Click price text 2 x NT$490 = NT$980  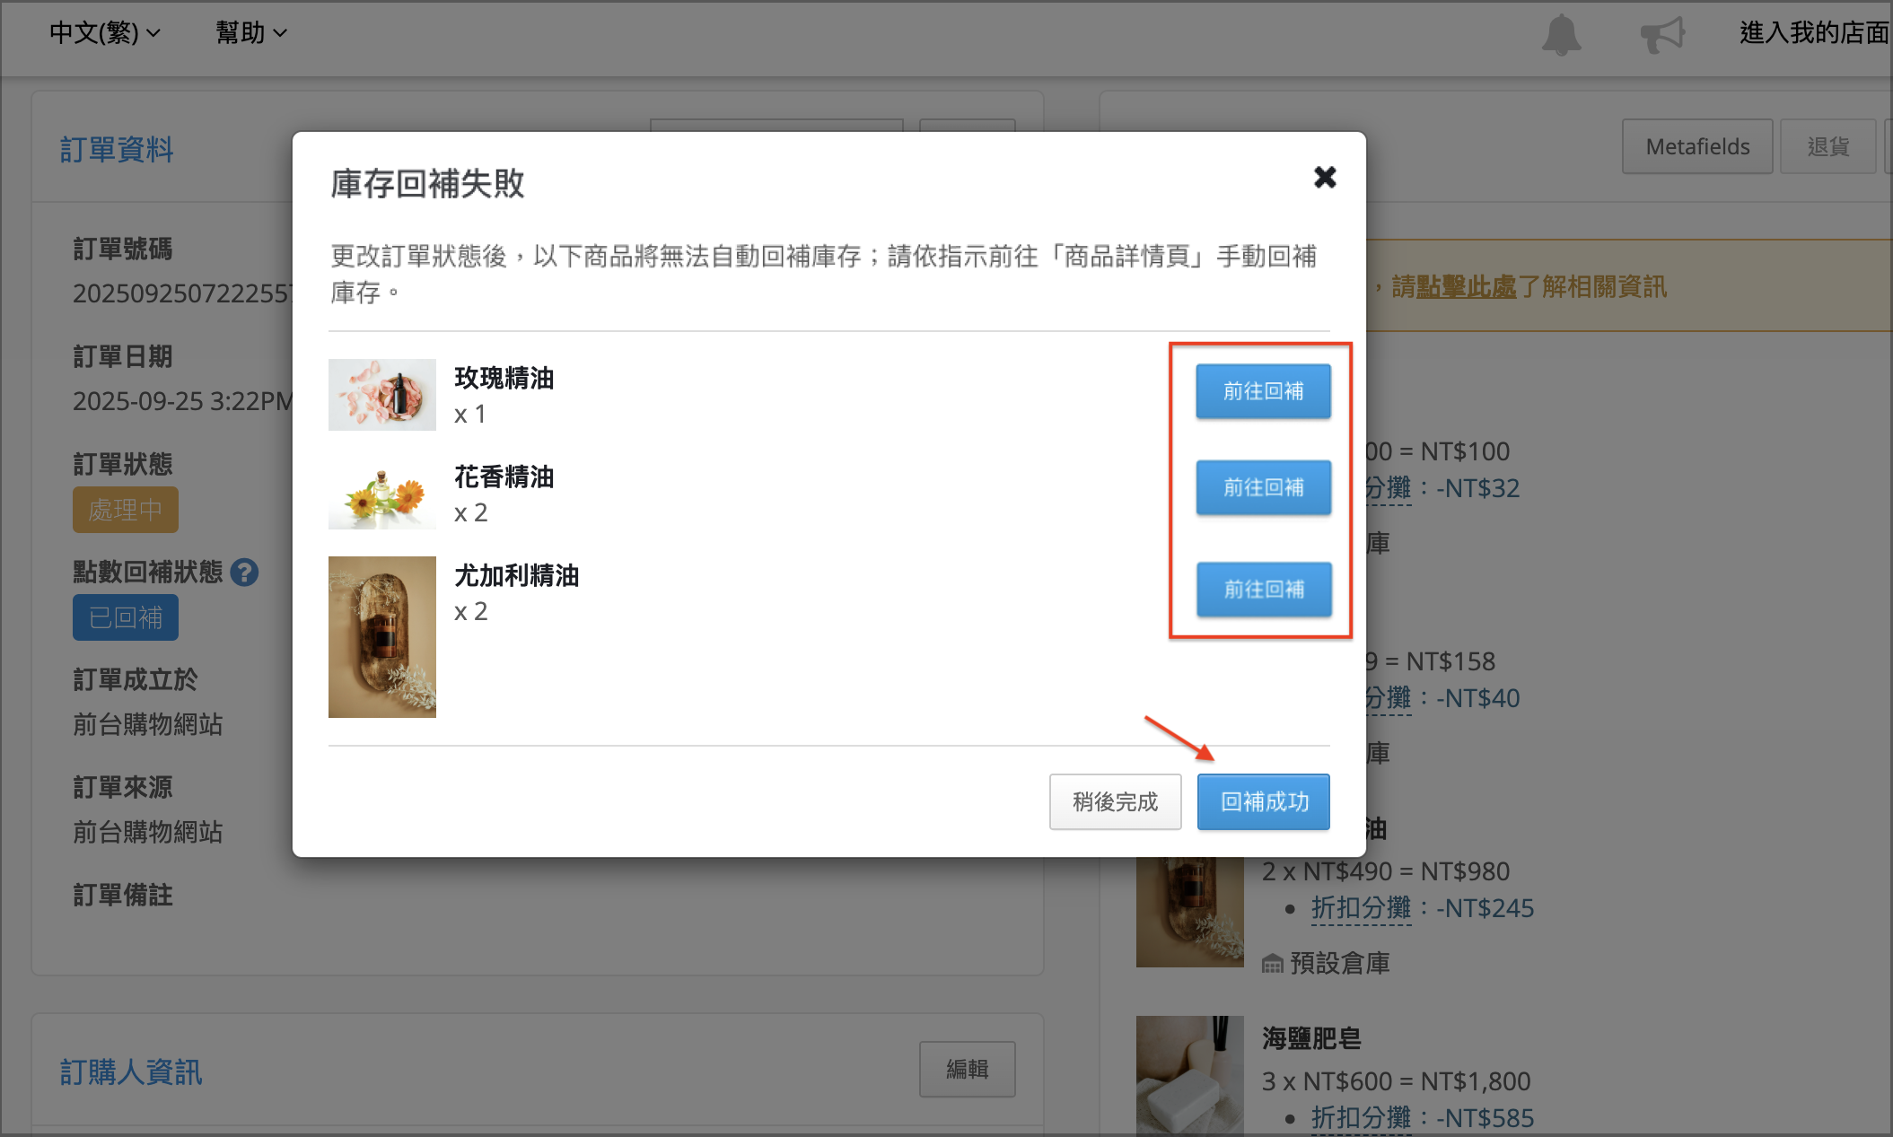pos(1386,871)
